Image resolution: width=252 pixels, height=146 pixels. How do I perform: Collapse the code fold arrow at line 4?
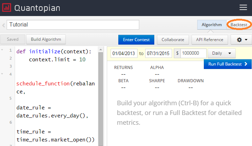coord(2,74)
